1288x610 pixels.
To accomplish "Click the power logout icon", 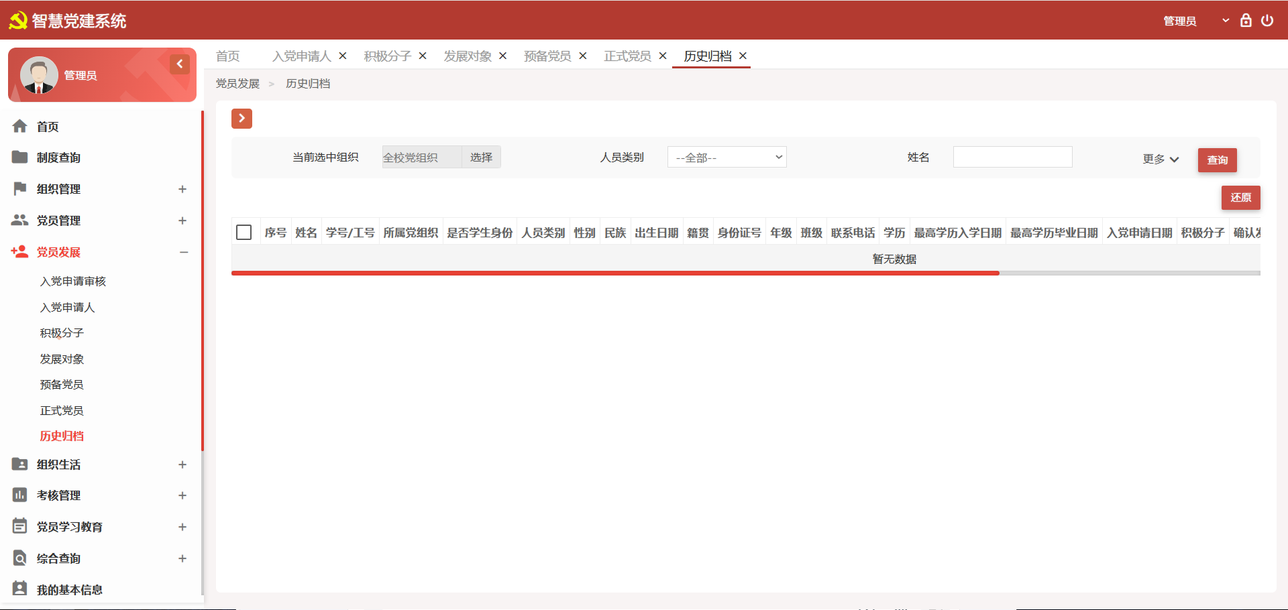I will tap(1267, 20).
